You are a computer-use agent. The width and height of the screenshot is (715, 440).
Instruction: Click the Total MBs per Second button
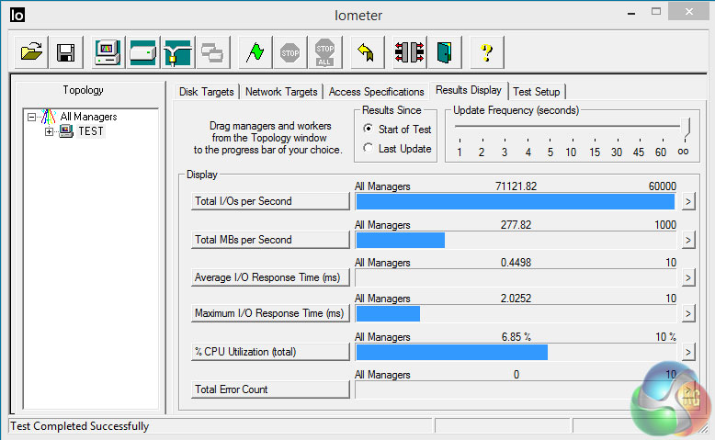270,240
